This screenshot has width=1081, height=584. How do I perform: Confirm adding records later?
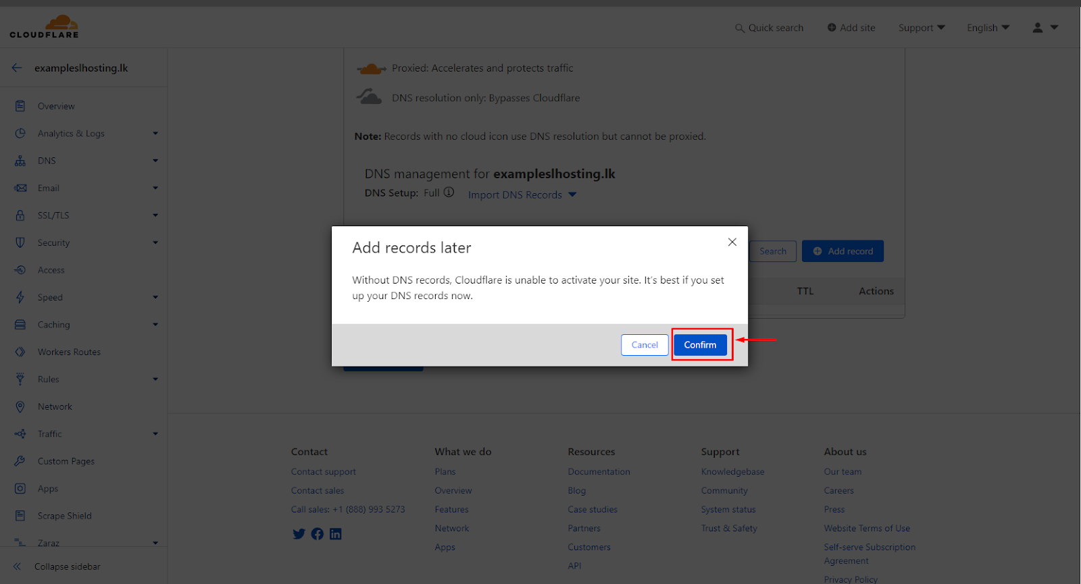click(x=700, y=344)
